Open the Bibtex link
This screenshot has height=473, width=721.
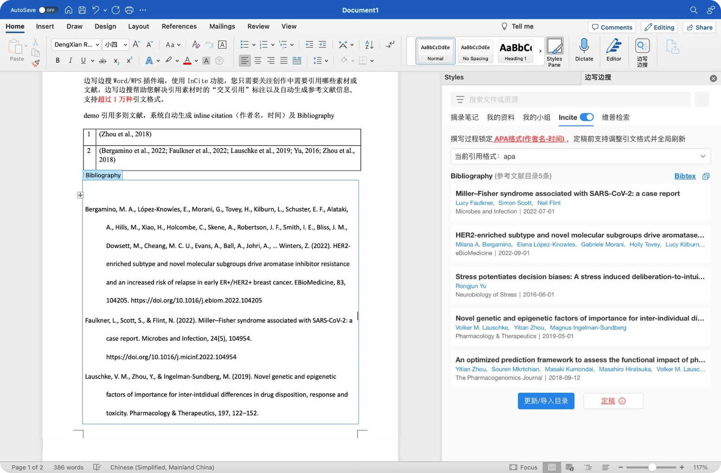coord(685,176)
